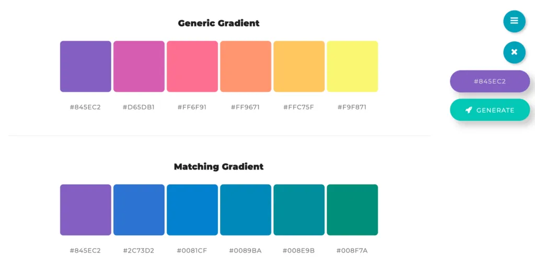Select the purple Generic Gradient swatch
Image resolution: width=535 pixels, height=275 pixels.
click(86, 66)
